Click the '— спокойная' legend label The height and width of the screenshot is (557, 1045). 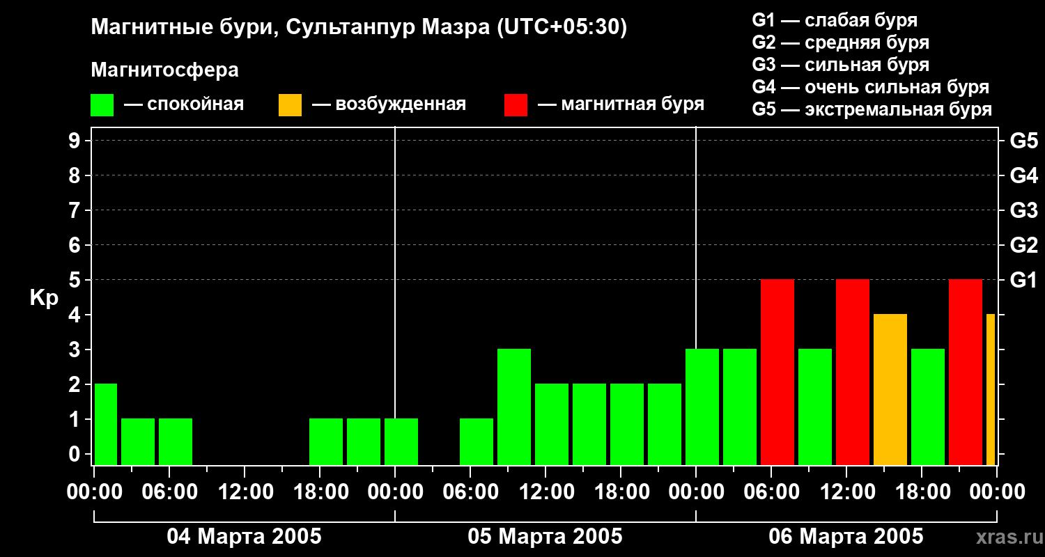(x=184, y=104)
